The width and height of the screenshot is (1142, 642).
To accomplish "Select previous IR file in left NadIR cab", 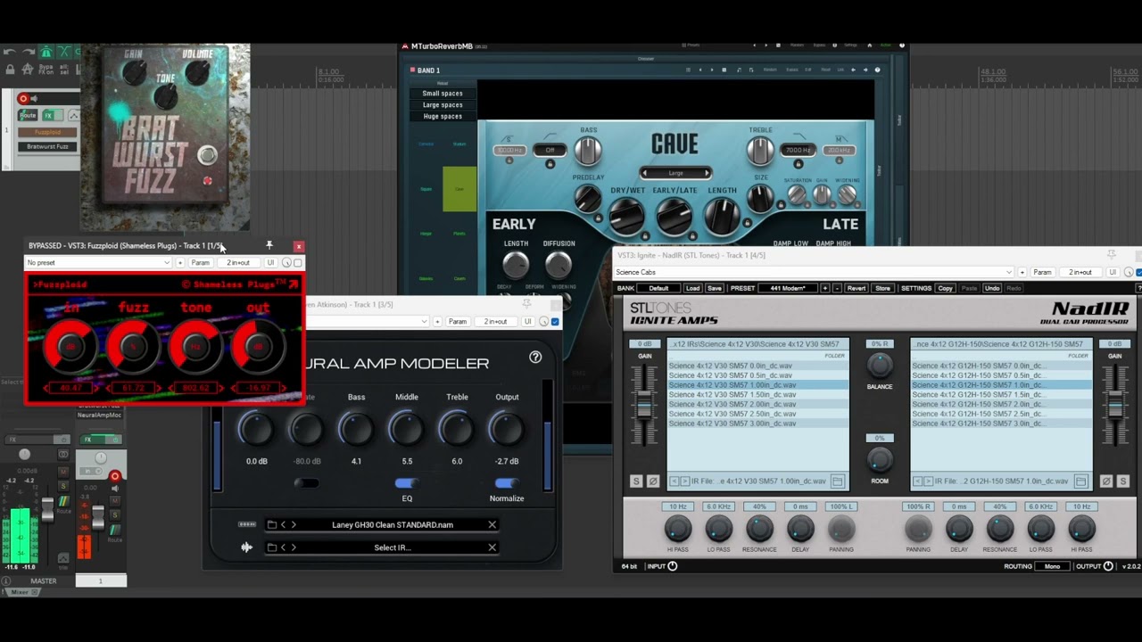I will coord(674,481).
